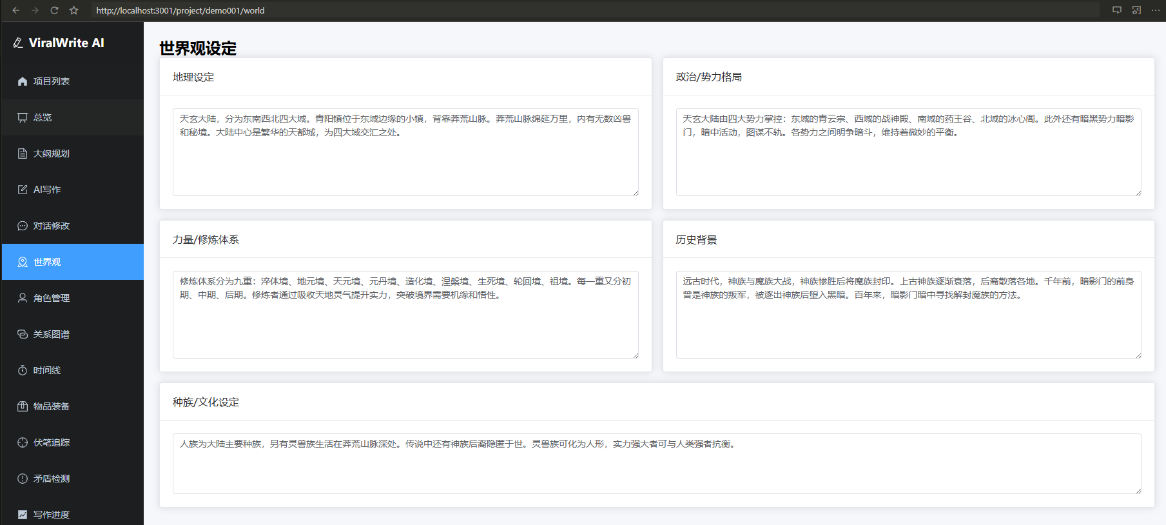The image size is (1166, 525).
Task: Click the aperture icon beside 伏笔追踪
Action: click(x=23, y=442)
